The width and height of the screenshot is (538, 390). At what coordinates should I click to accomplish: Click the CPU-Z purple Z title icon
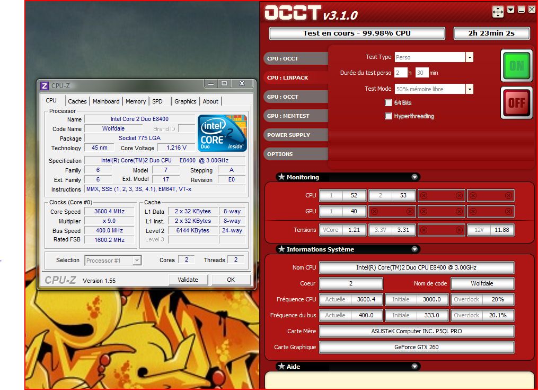(x=45, y=85)
